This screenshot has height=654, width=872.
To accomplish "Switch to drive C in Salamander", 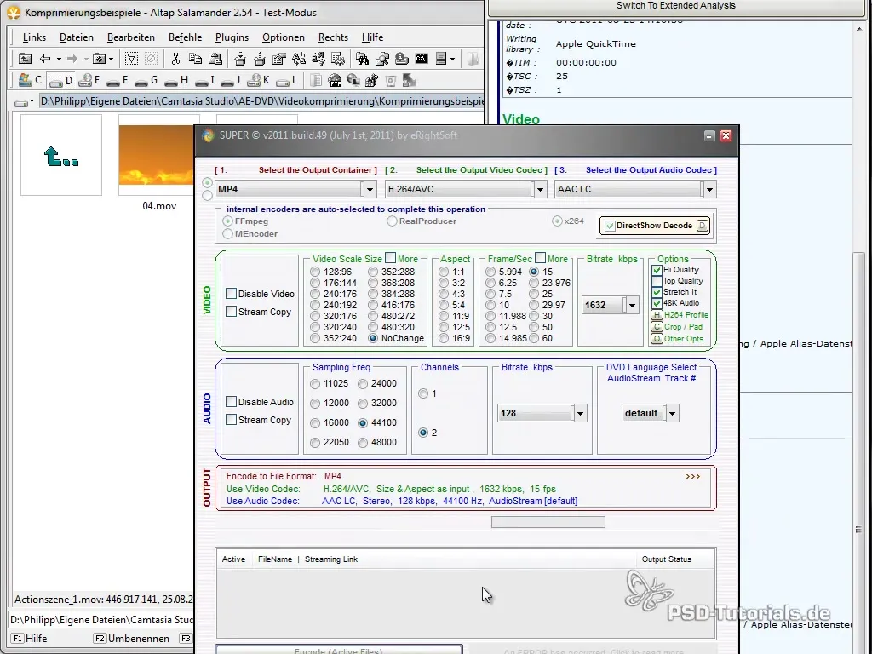I will pos(30,80).
